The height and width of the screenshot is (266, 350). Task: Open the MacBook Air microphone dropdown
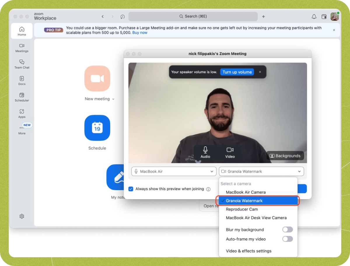point(174,171)
